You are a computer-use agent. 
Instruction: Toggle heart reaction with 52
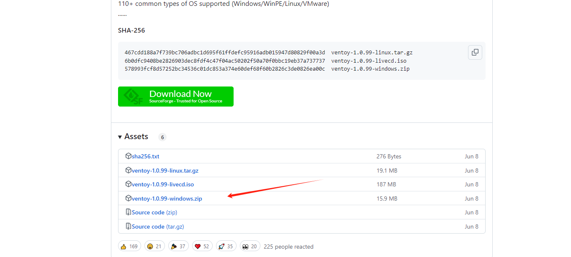point(202,246)
